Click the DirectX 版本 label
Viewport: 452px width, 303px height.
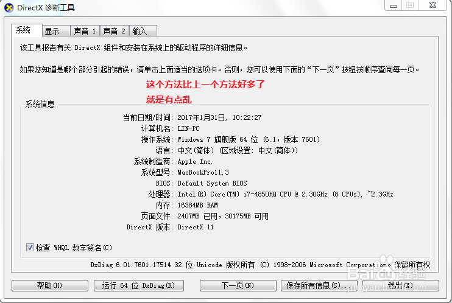coord(150,227)
